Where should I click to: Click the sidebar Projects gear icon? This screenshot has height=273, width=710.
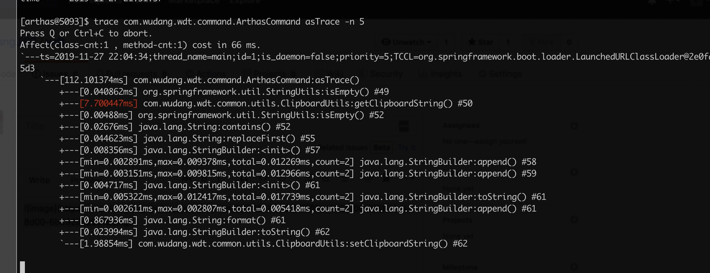point(574,220)
